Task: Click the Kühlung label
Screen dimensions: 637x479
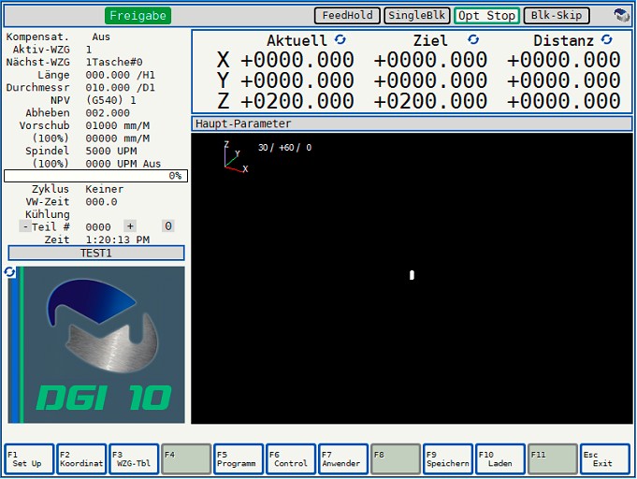Action: [48, 214]
